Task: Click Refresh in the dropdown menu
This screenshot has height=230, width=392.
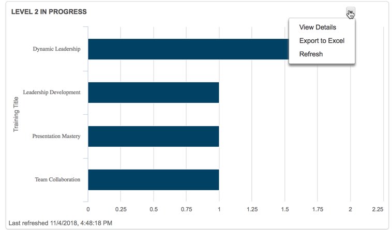Action: (x=311, y=54)
